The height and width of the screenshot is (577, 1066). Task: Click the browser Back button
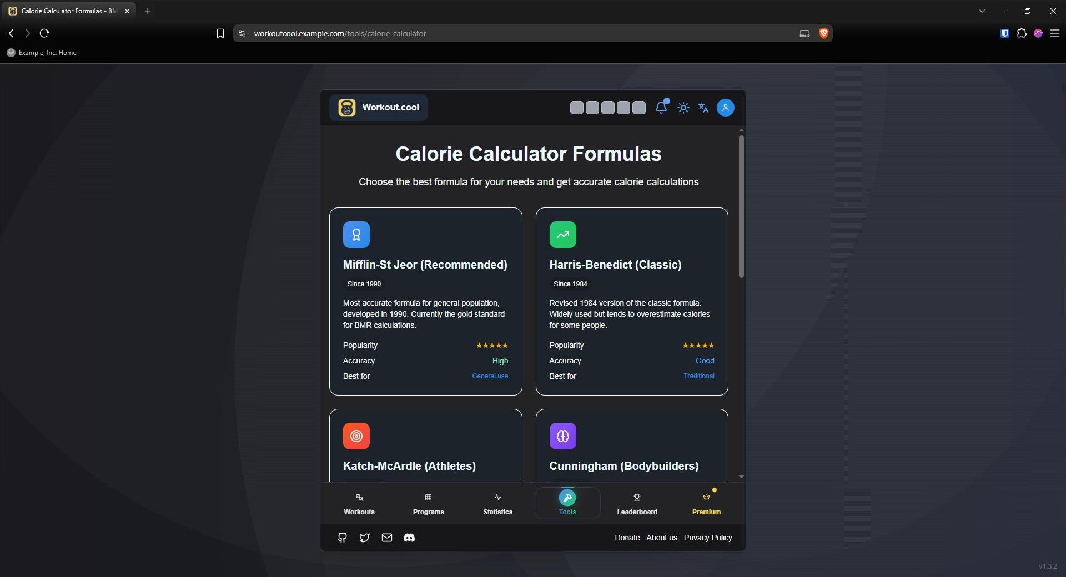point(11,33)
